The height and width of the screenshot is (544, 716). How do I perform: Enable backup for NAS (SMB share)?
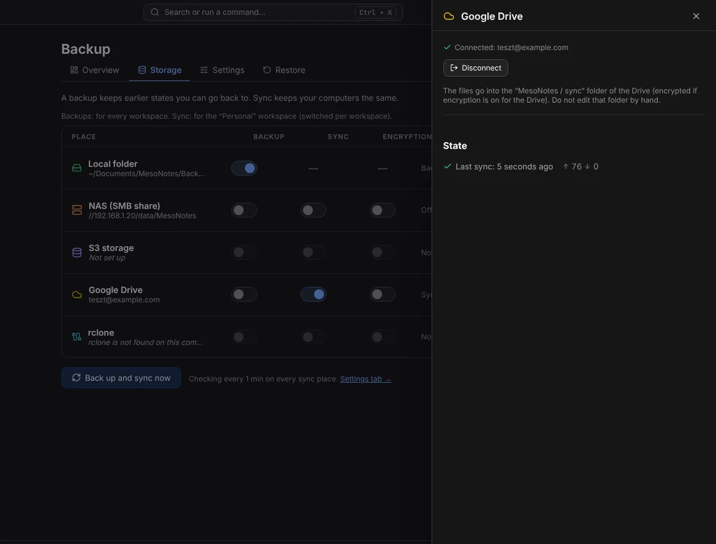244,210
